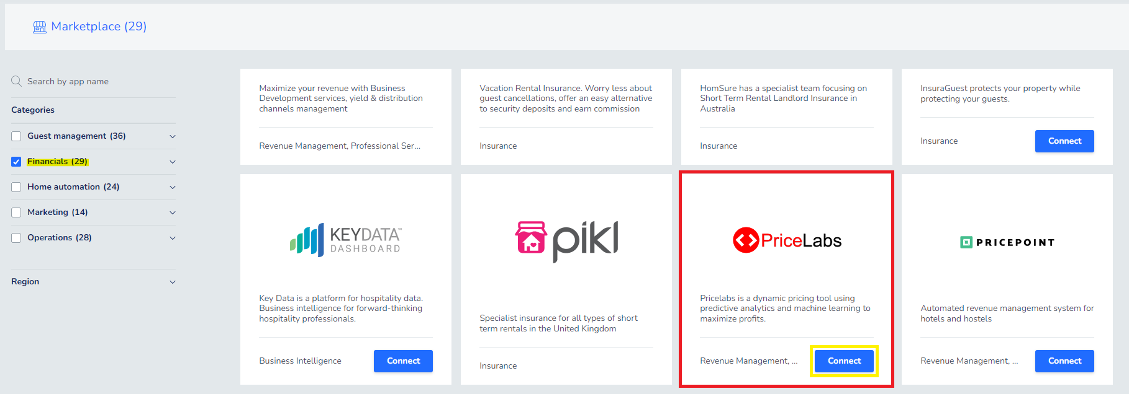Check the Guest management checkbox
The width and height of the screenshot is (1129, 394).
[16, 136]
